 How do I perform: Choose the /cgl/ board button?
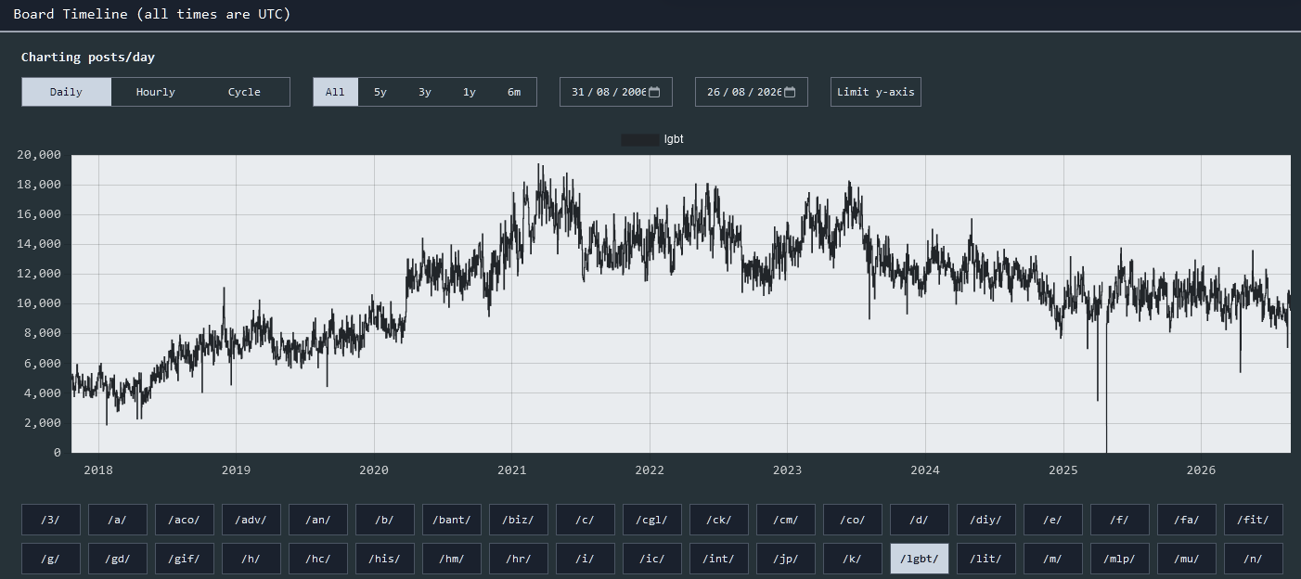click(652, 520)
